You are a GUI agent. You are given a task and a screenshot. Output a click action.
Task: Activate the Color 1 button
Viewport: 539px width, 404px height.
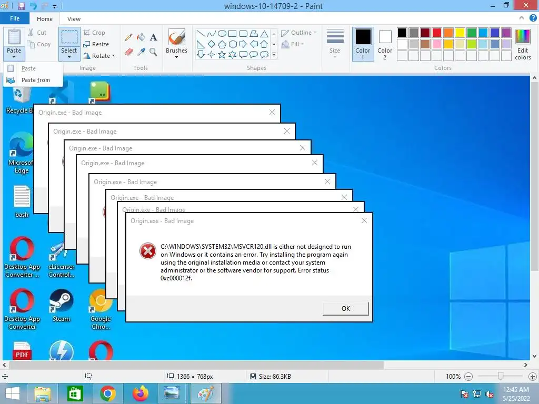363,44
